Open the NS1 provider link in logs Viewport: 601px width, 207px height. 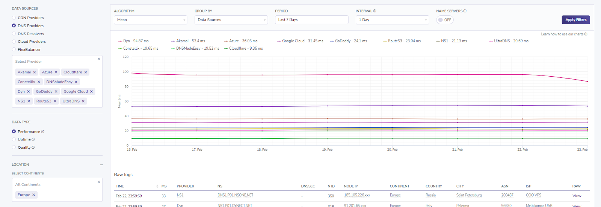pos(180,195)
